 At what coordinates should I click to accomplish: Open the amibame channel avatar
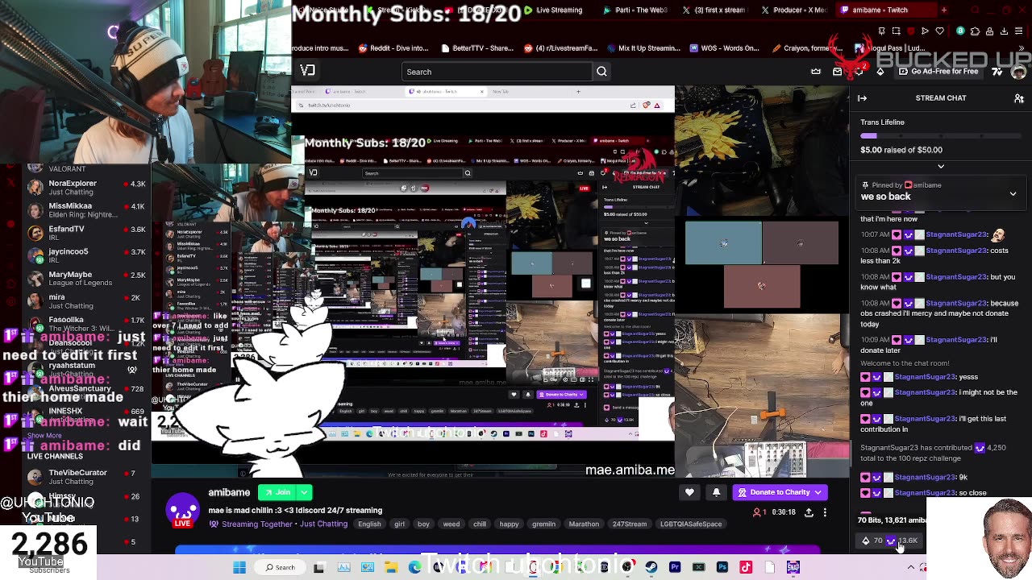point(183,510)
